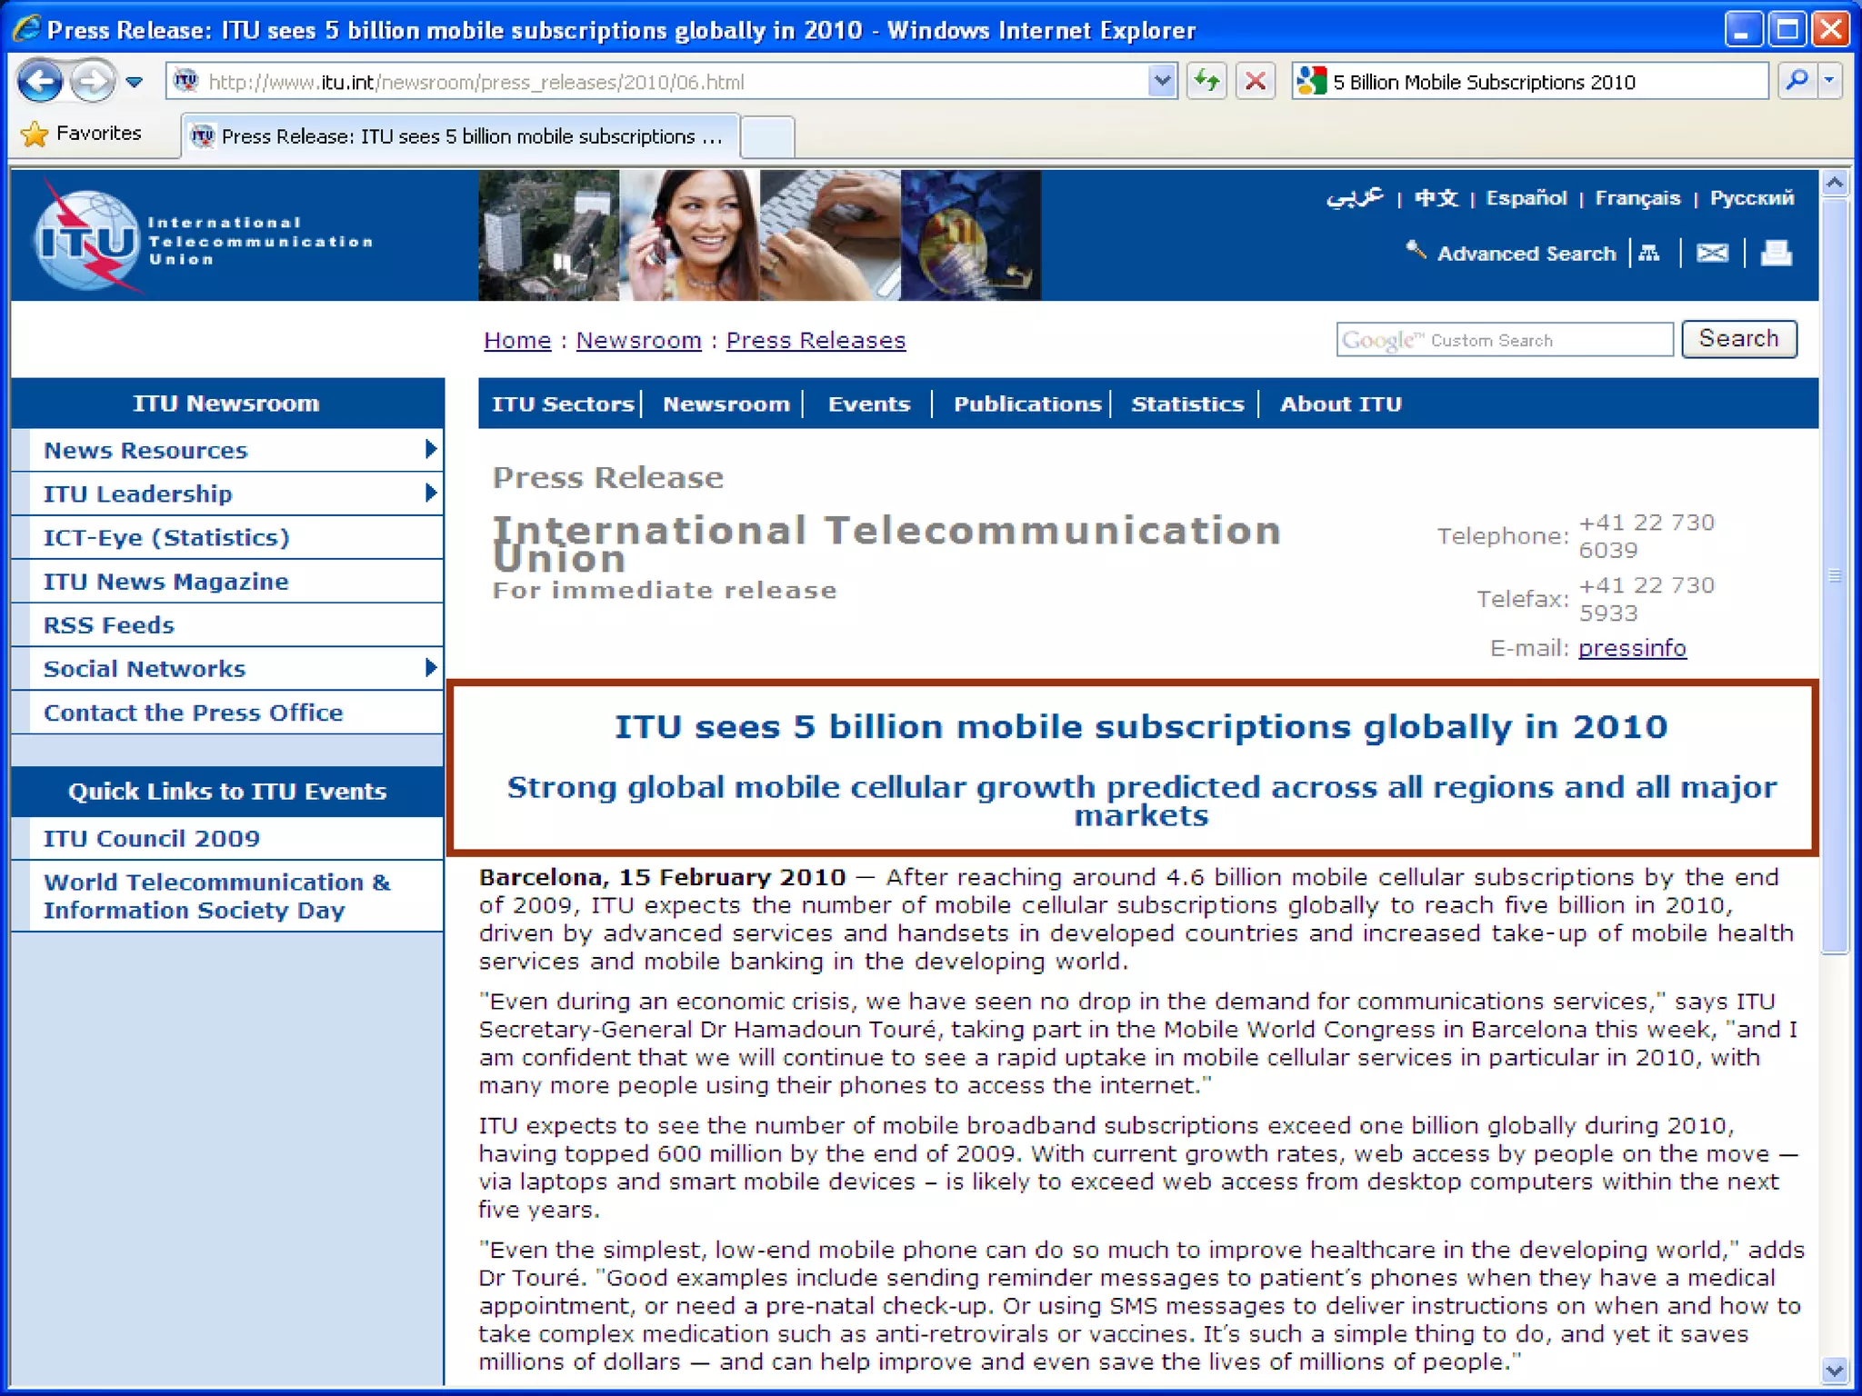
Task: Click the new blank tab button
Action: (x=767, y=137)
